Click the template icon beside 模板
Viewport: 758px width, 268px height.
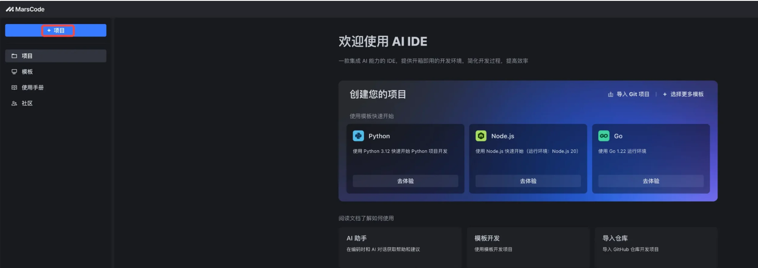pyautogui.click(x=14, y=72)
